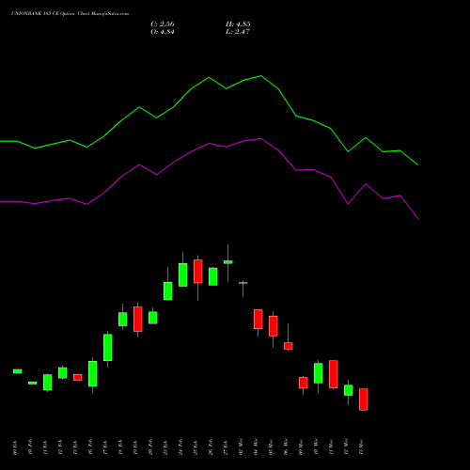Screen dimensions: 470x470
Task: Select the 11 Mar red candle
Action: 334,374
